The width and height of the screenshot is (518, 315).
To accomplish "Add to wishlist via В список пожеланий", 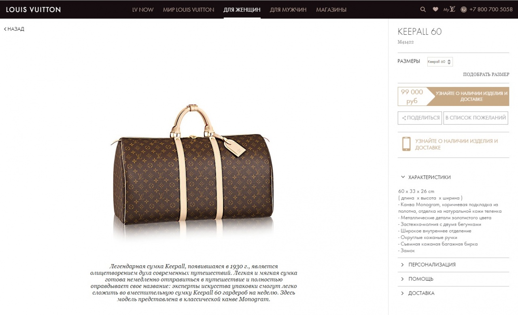I will click(476, 118).
